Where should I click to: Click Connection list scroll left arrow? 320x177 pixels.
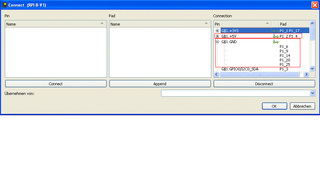pyautogui.click(x=216, y=75)
